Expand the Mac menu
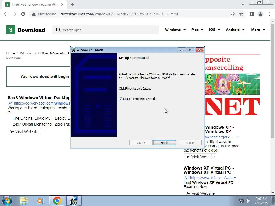 [197, 30]
